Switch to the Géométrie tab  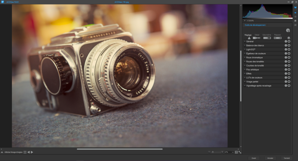(x=267, y=35)
